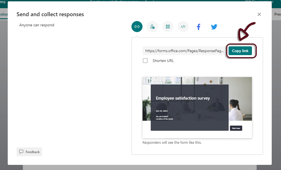281x170 pixels.
Task: Click the form URL text field
Action: pyautogui.click(x=184, y=51)
